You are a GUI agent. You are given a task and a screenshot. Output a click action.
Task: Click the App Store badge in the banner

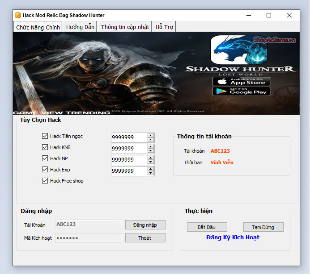coord(241,82)
